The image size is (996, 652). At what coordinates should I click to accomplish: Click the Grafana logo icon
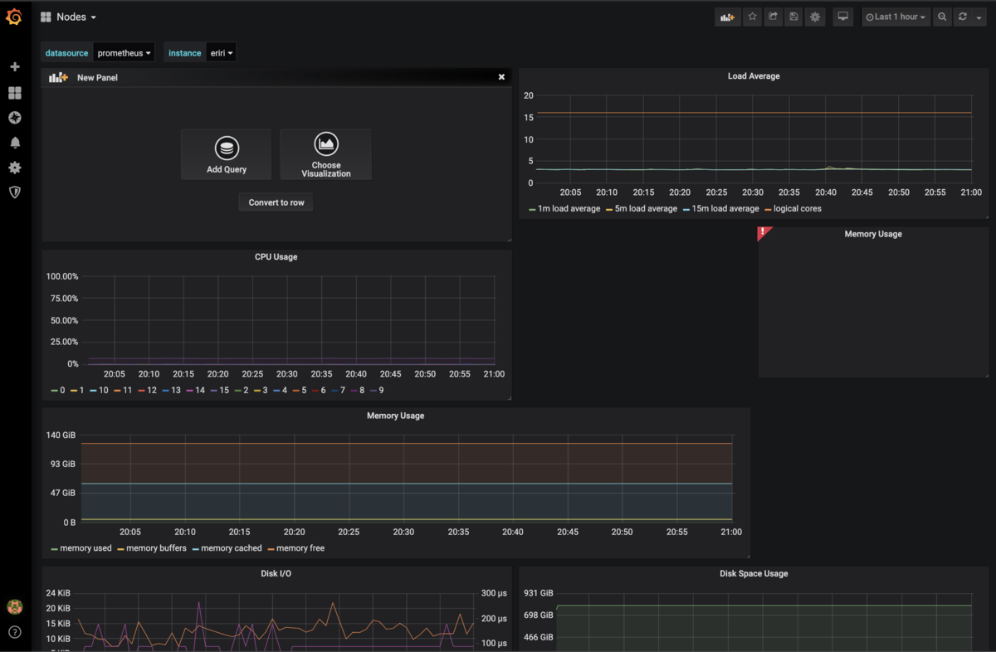14,17
